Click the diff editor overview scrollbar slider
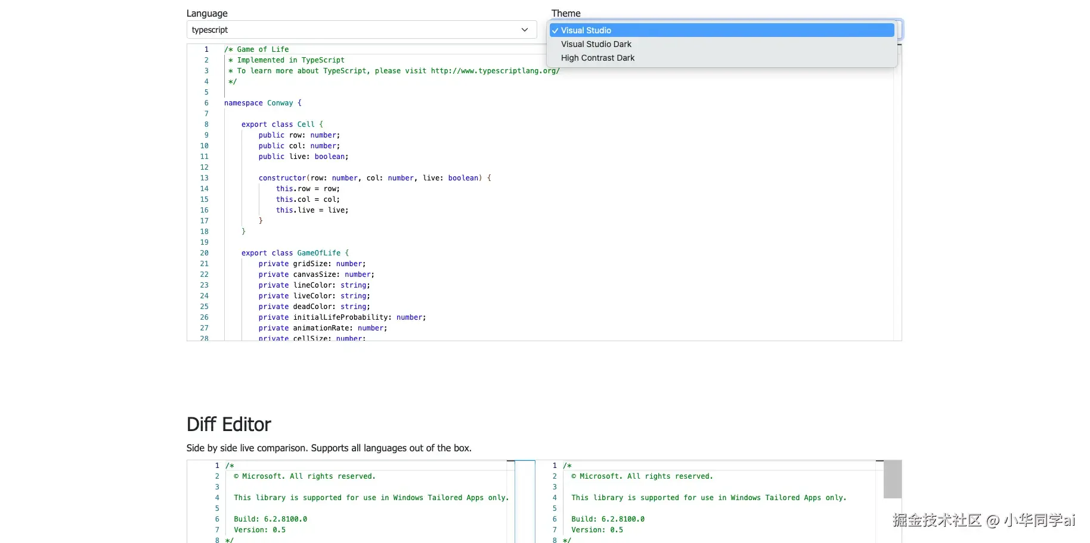This screenshot has width=1090, height=543. point(893,479)
